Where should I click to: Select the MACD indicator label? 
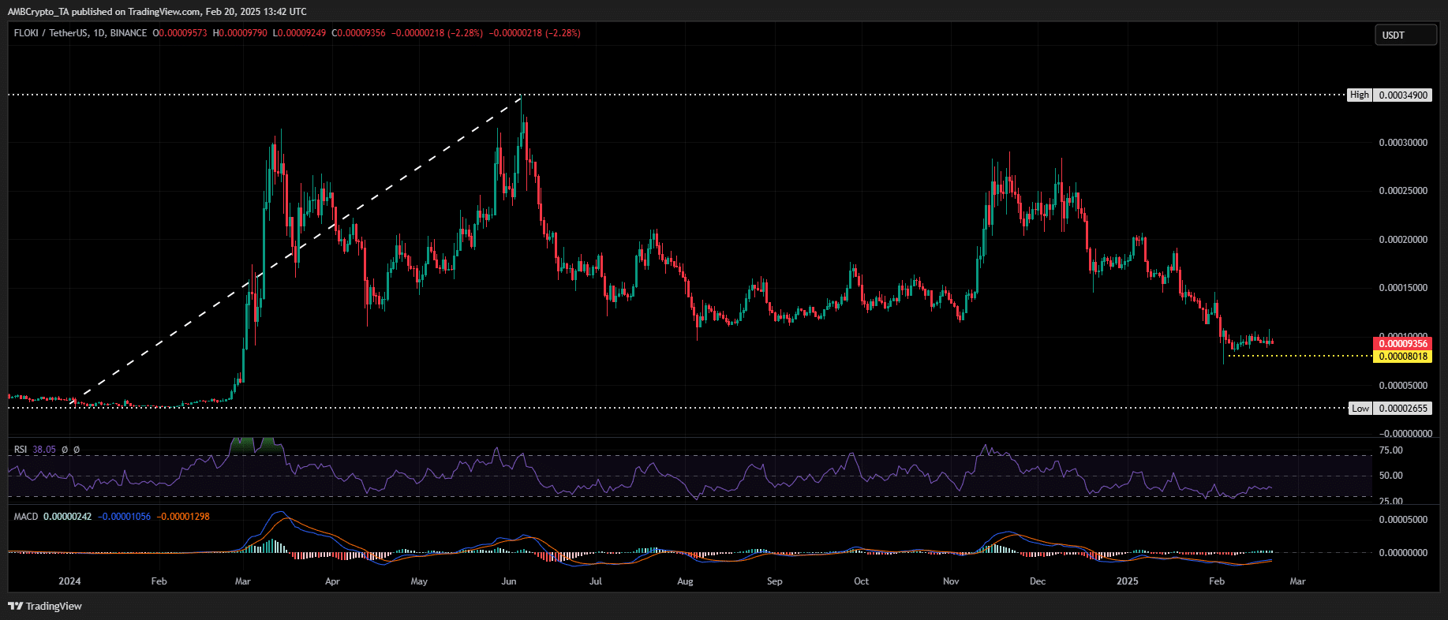click(25, 517)
